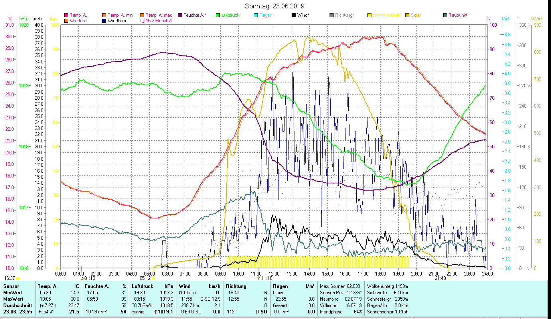Click the 'Mondphase - 64%' entry
Viewport: 551px width, 319px height.
click(x=341, y=312)
